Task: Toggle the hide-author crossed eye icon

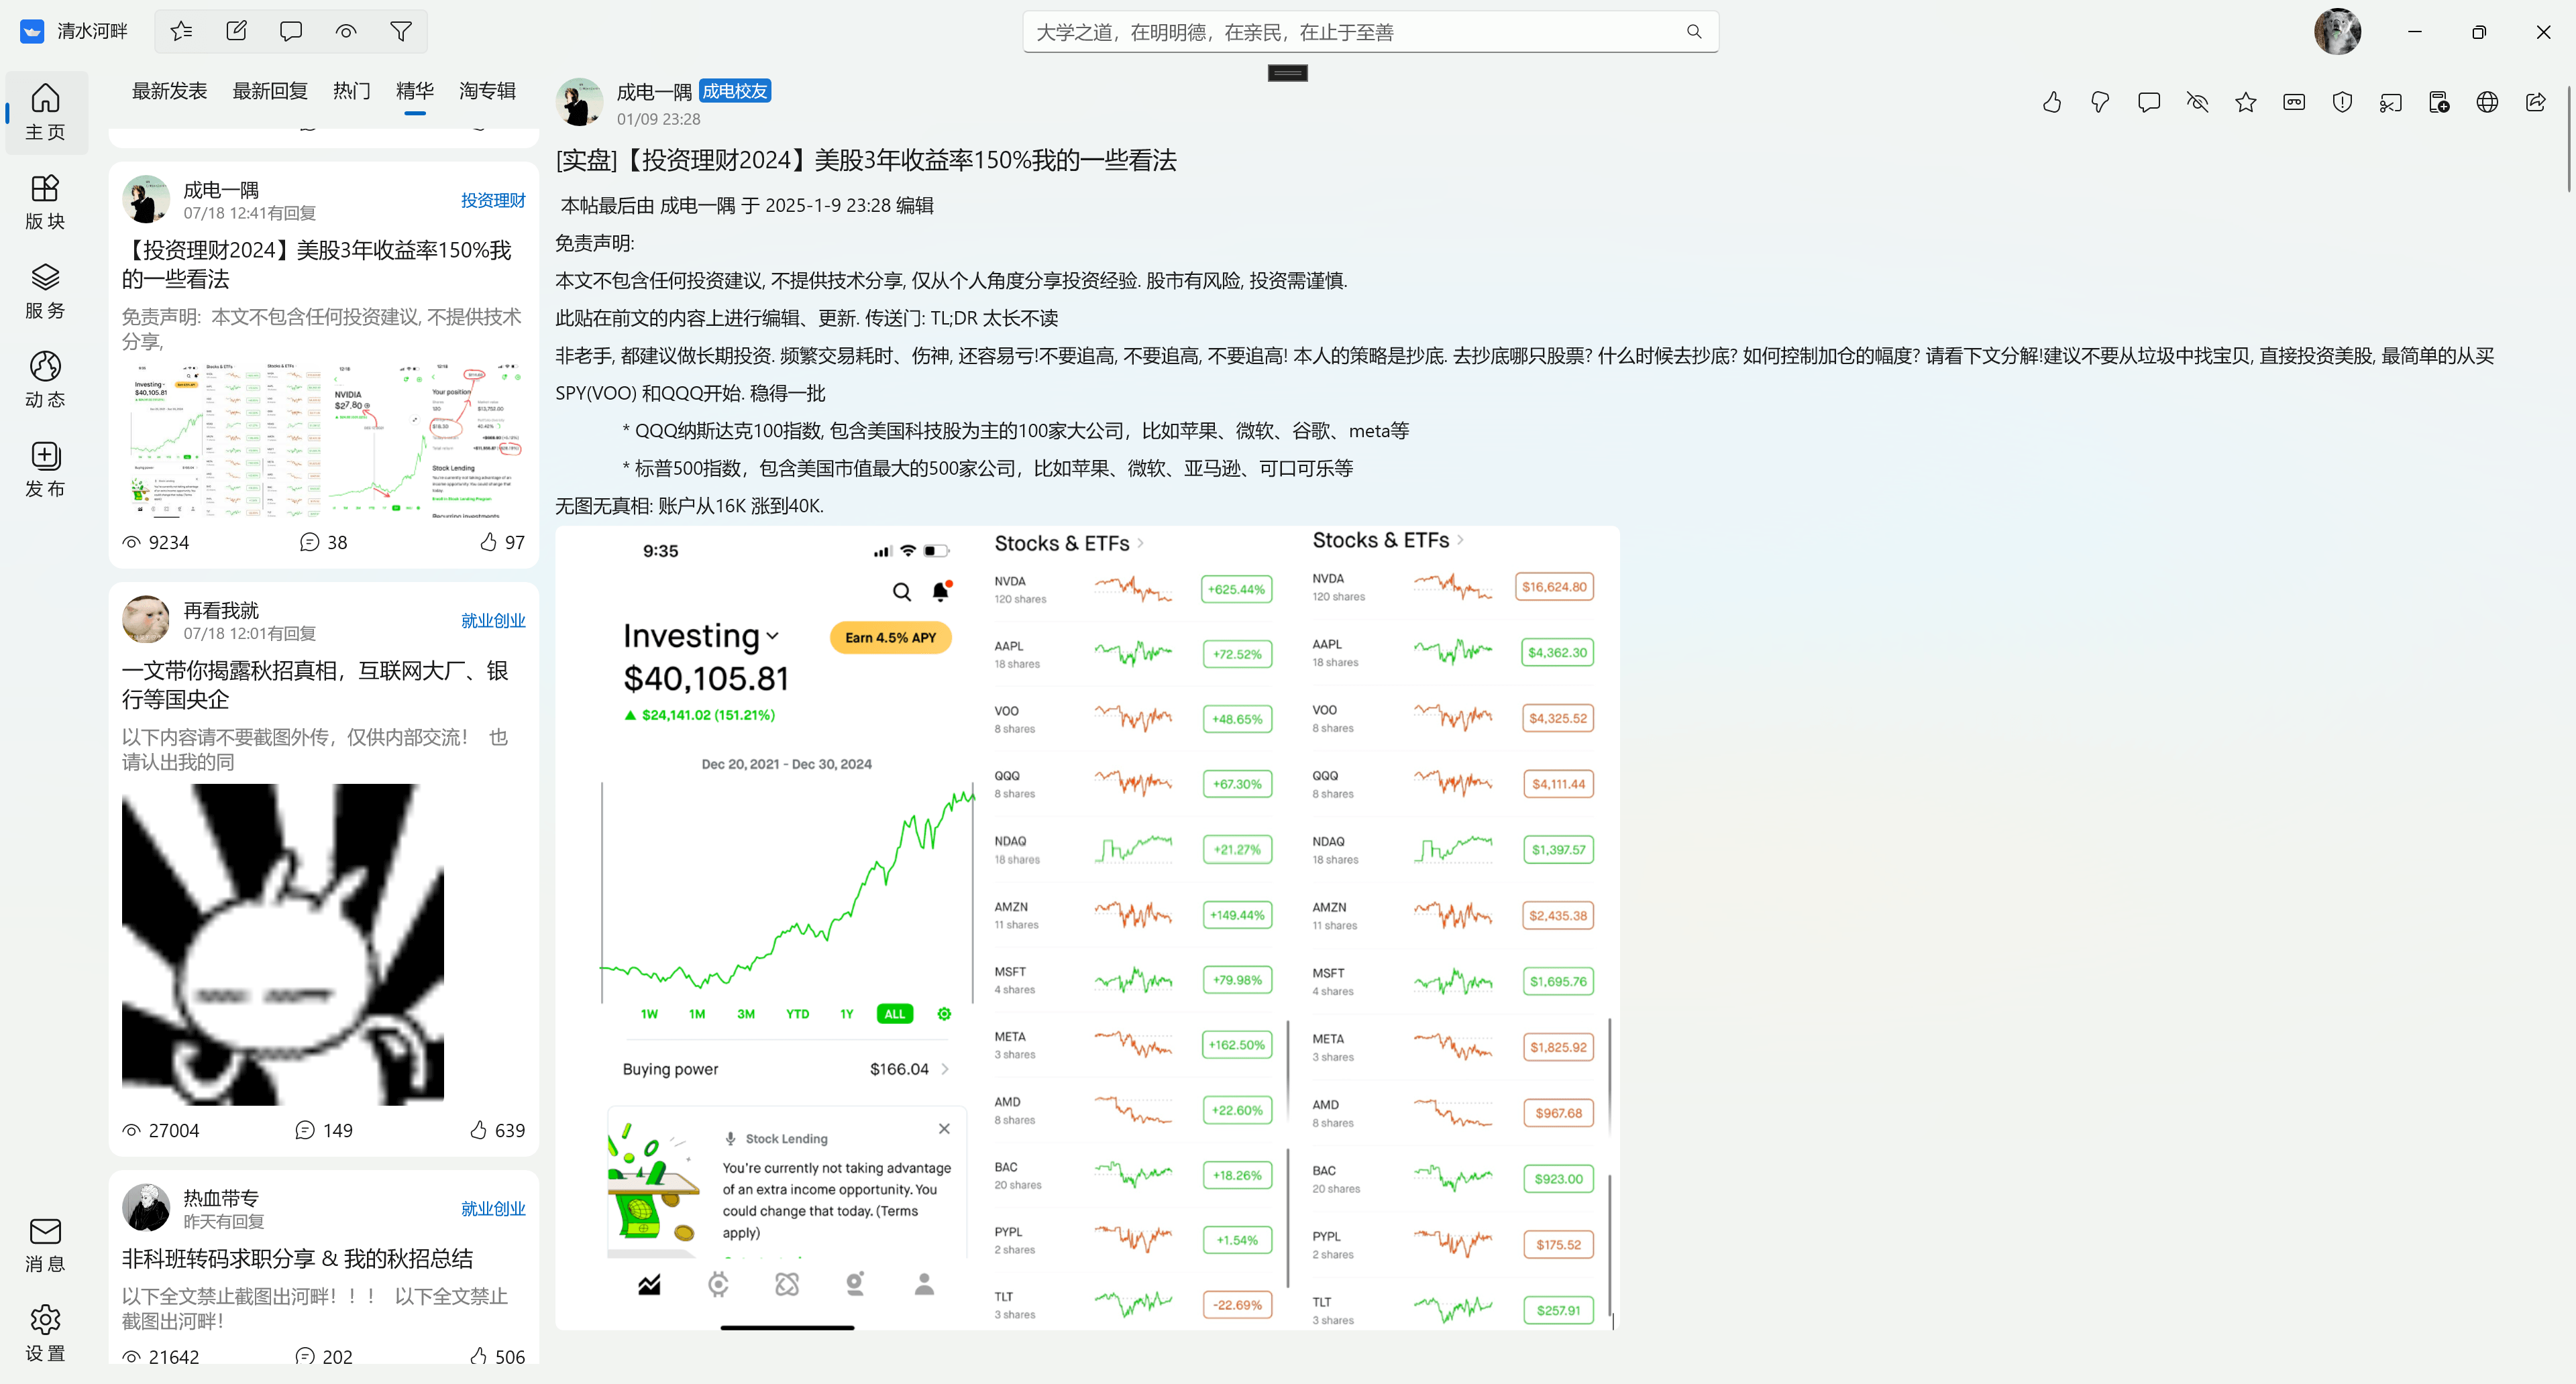Action: click(2197, 102)
